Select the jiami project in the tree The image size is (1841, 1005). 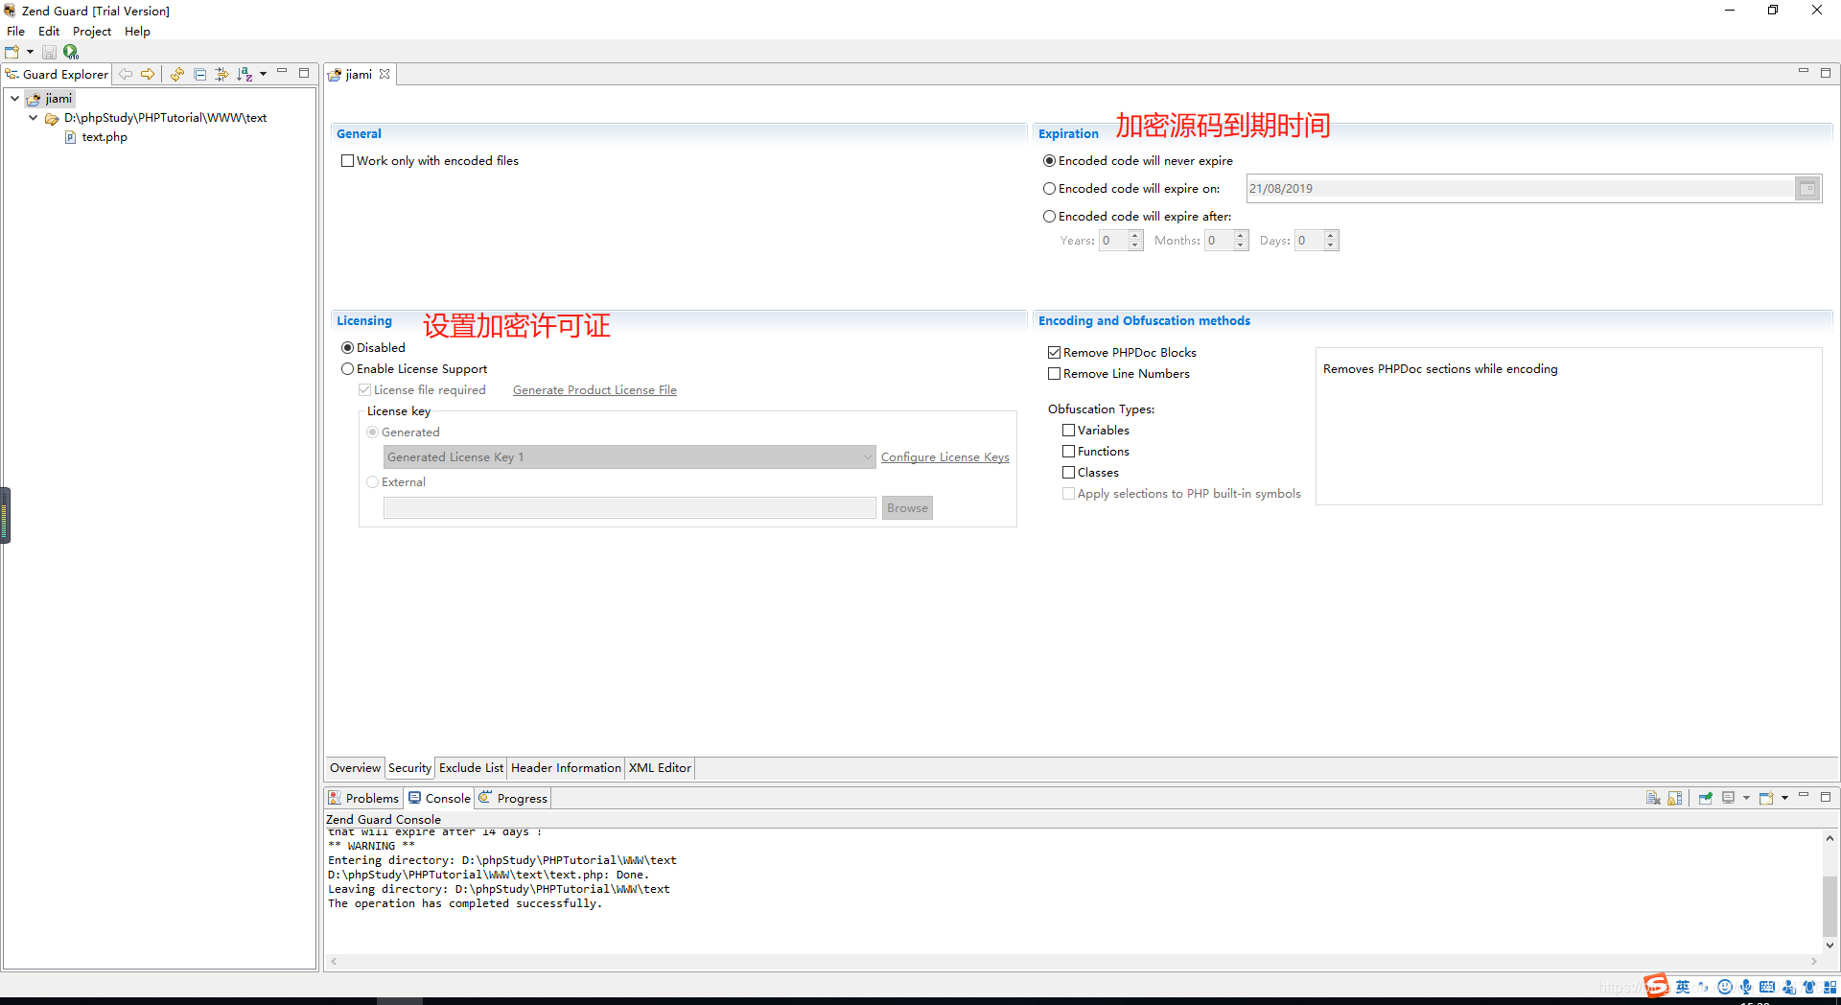(x=58, y=98)
